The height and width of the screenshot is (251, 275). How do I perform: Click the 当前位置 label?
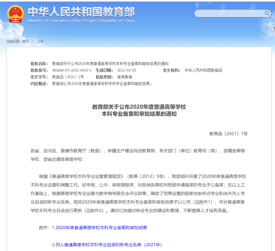[13, 41]
